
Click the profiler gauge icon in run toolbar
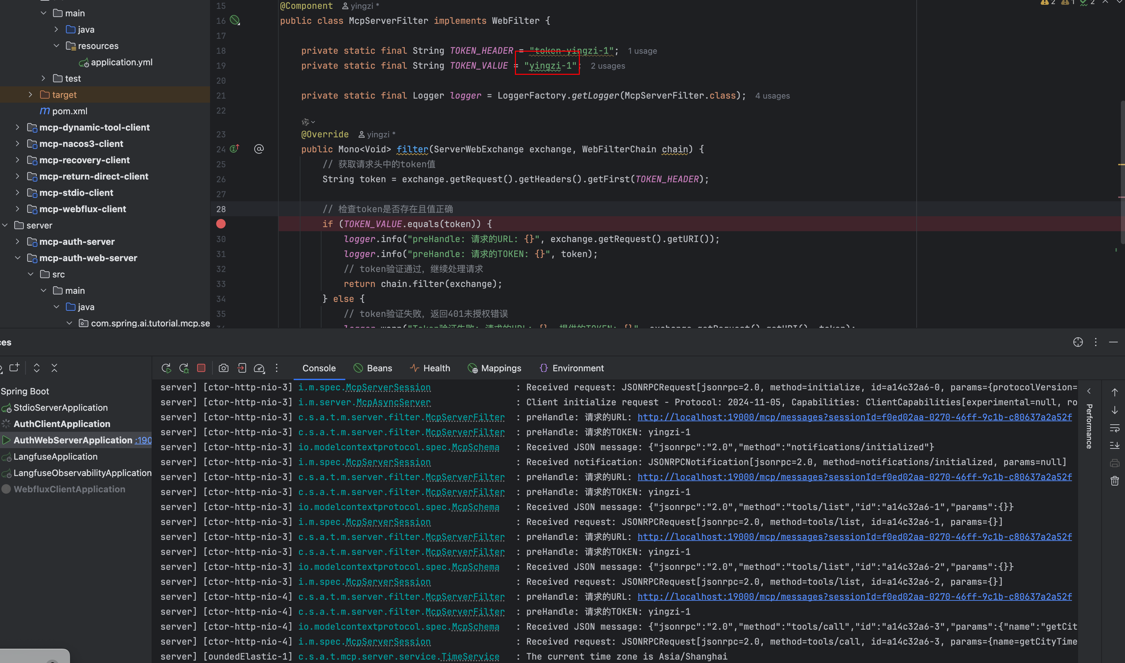259,368
